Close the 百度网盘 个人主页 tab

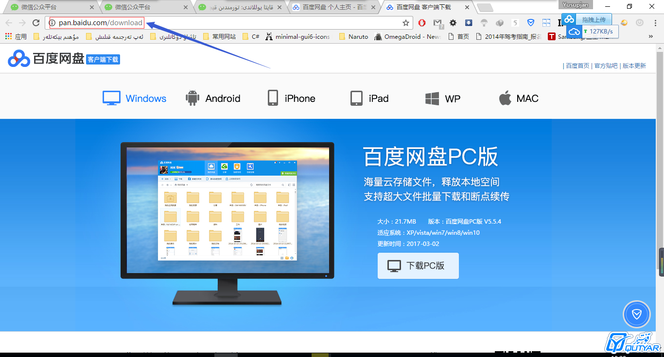tap(374, 7)
